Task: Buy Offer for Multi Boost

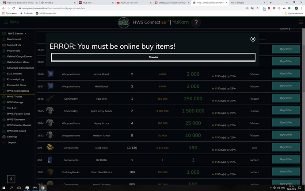Action: [286, 86]
